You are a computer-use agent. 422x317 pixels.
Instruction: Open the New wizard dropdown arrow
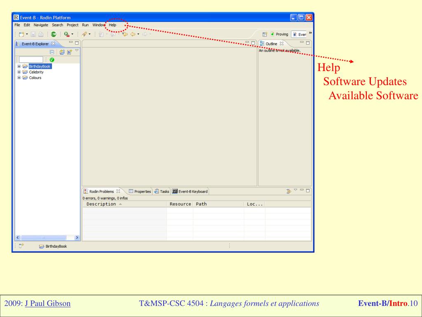[x=27, y=34]
